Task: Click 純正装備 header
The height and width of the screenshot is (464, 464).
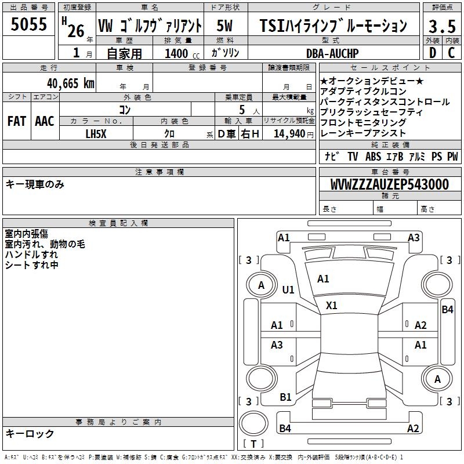Action: pos(390,144)
